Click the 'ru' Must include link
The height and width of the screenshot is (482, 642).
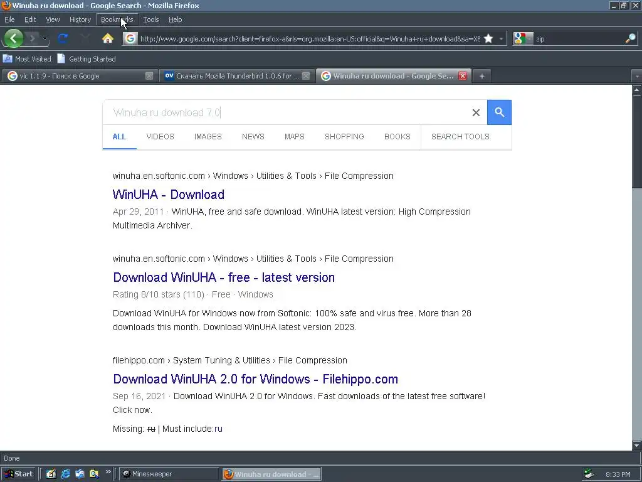point(218,429)
